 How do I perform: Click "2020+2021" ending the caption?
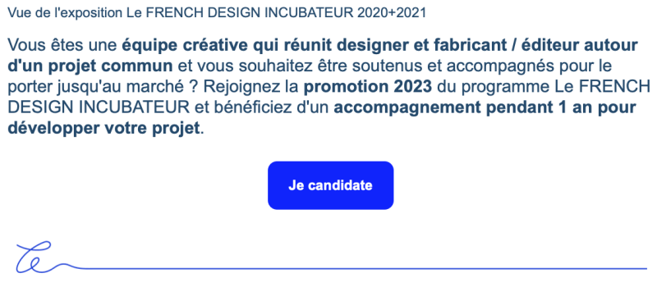tap(392, 13)
